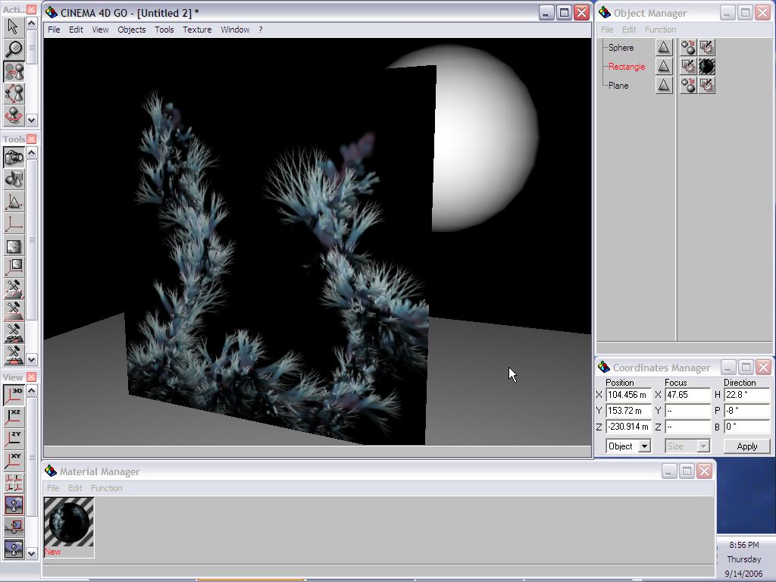Open the Texture menu
This screenshot has width=776, height=582.
pos(197,30)
